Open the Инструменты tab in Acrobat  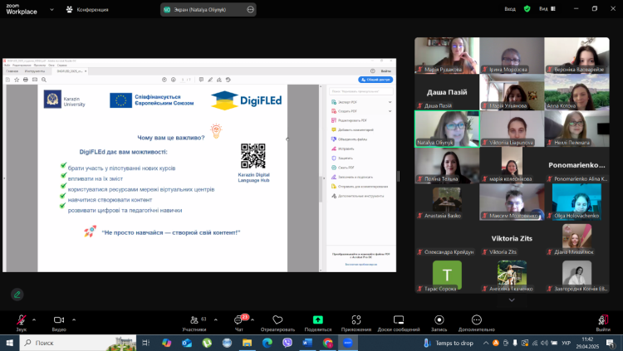(35, 71)
